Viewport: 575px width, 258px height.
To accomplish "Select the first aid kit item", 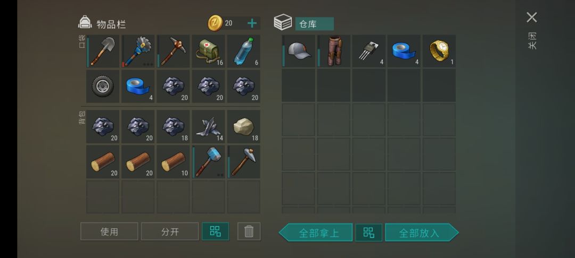I will coord(208,51).
